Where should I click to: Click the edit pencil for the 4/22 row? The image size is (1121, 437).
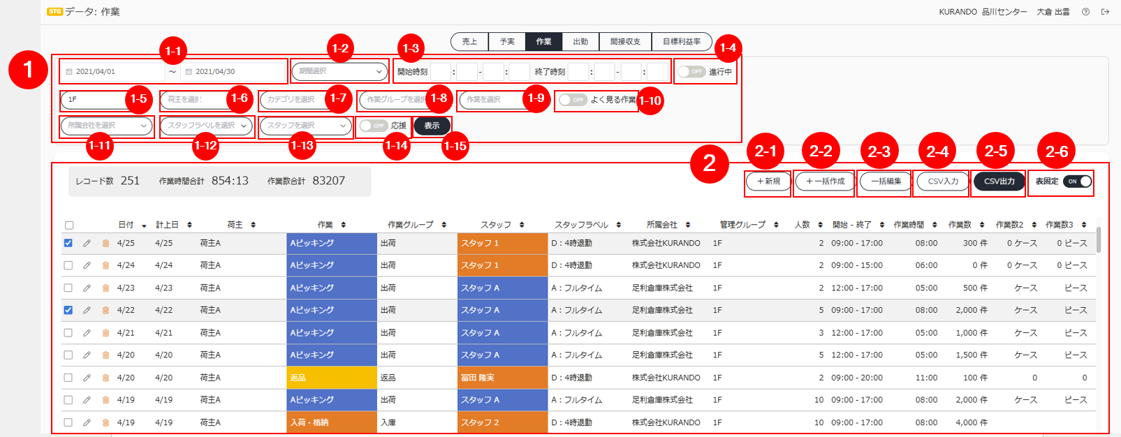pyautogui.click(x=87, y=311)
